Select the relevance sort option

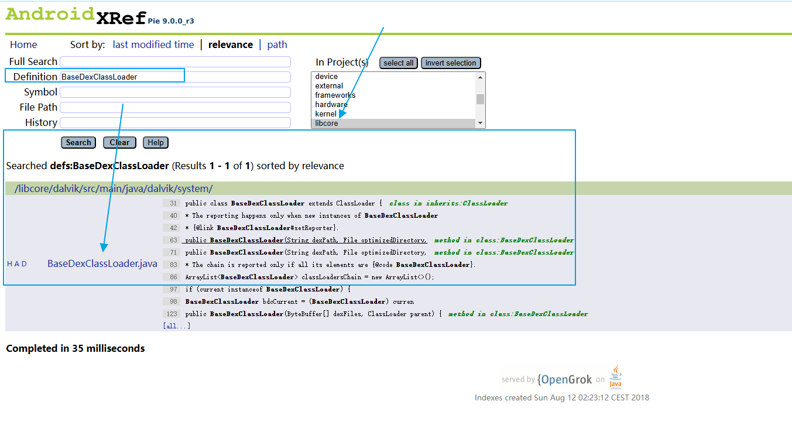pos(231,44)
